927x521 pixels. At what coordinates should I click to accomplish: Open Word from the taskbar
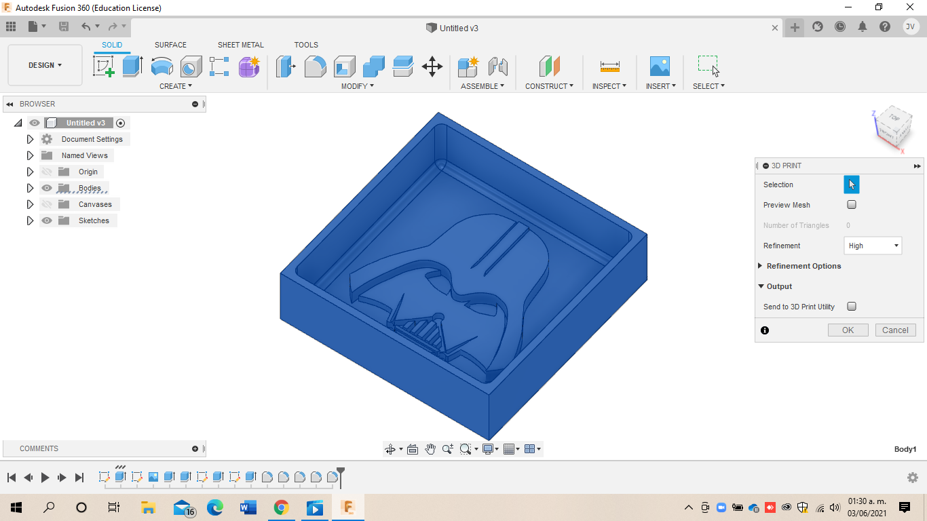tap(247, 507)
